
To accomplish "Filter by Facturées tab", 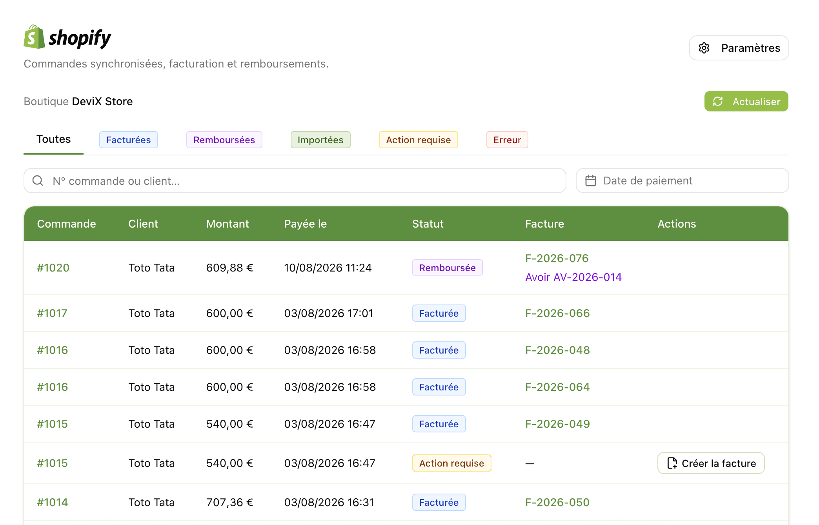I will pos(128,140).
